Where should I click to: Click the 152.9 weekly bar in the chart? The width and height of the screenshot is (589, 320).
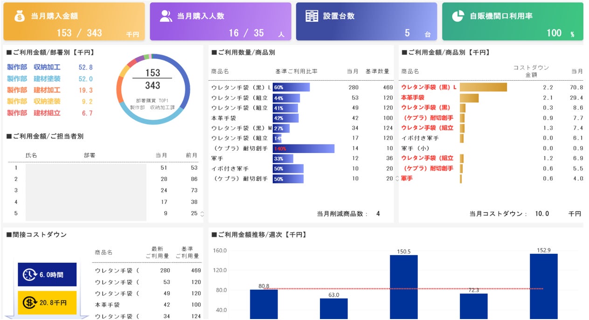[543, 286]
